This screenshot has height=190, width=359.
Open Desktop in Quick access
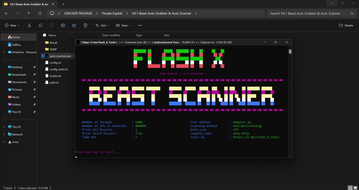17,67
